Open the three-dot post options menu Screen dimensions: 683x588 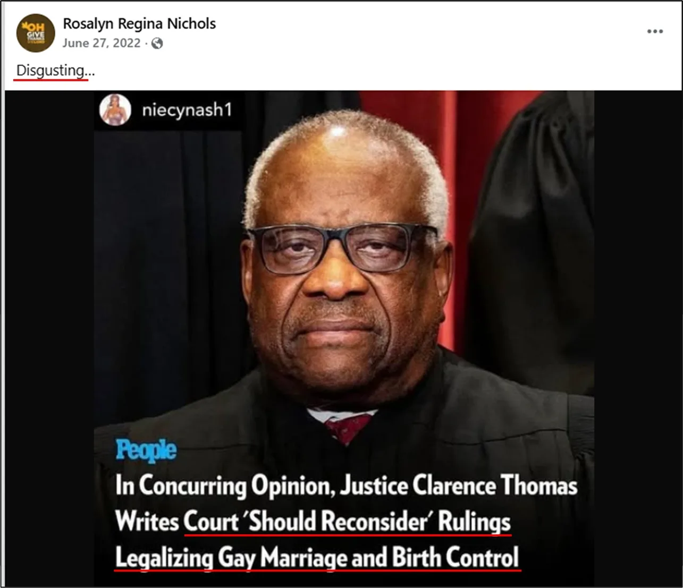[x=655, y=31]
